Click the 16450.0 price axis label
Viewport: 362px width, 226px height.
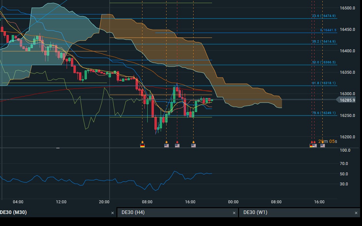347,30
